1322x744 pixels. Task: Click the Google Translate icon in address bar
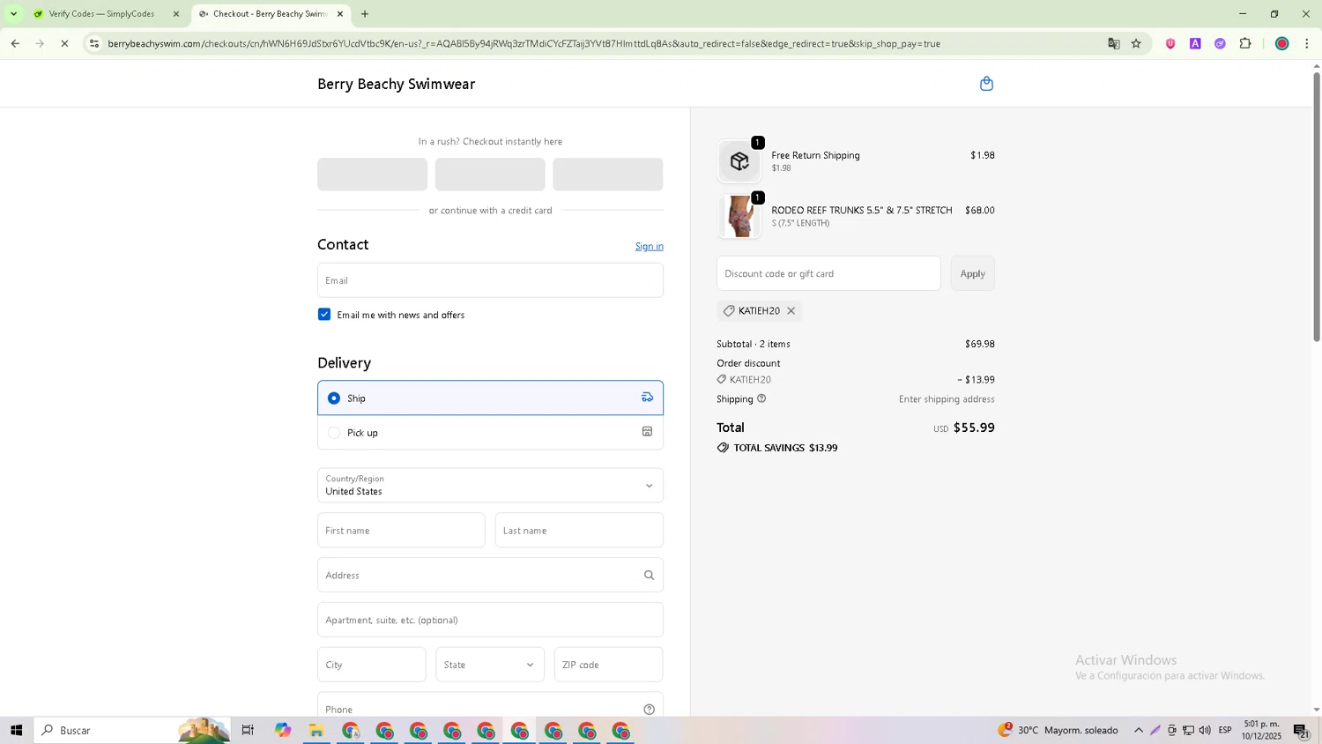(1114, 43)
